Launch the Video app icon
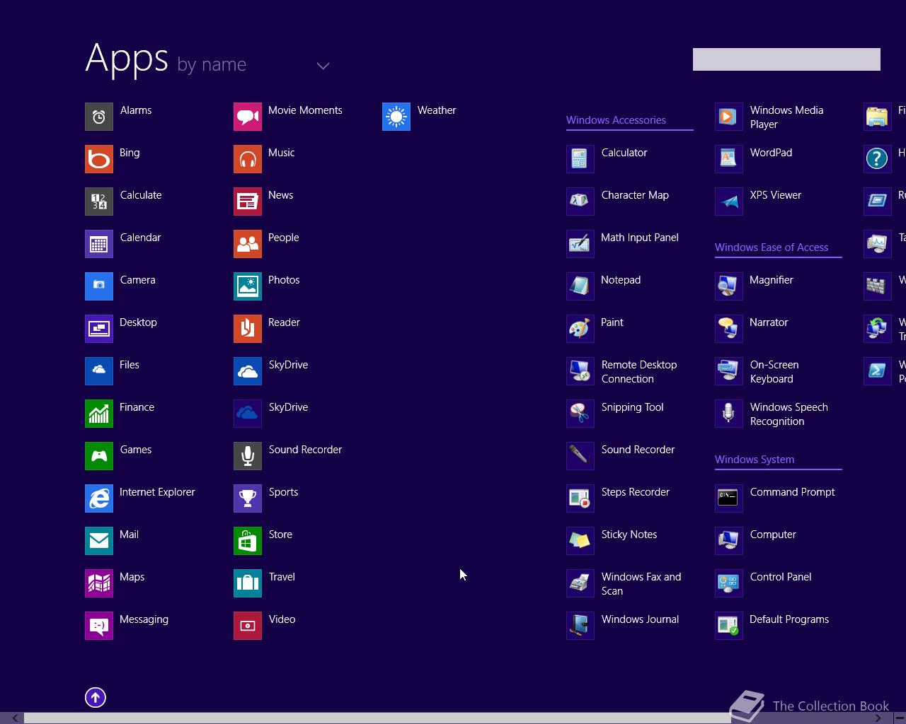 pos(248,626)
